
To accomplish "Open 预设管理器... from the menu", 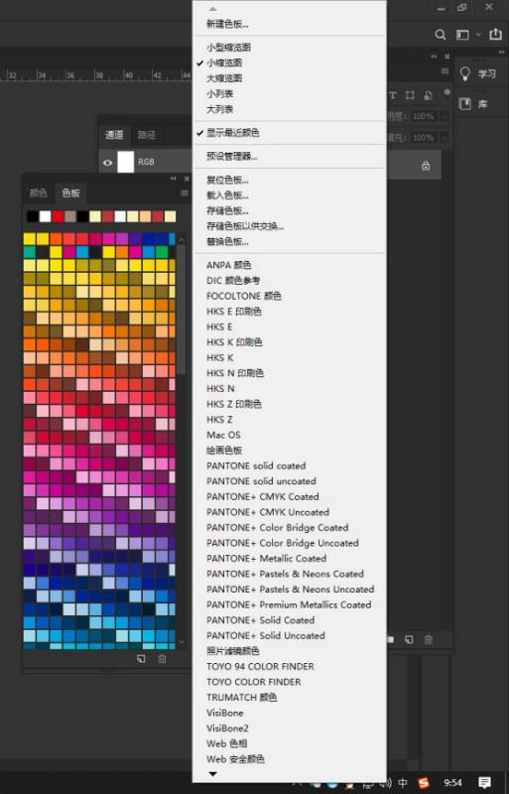I will 232,156.
